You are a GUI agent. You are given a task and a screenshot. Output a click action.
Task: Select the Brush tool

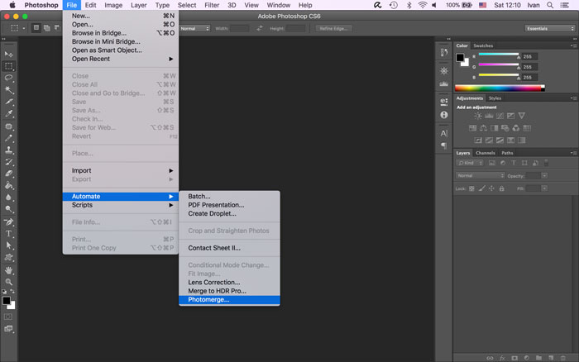(8, 138)
